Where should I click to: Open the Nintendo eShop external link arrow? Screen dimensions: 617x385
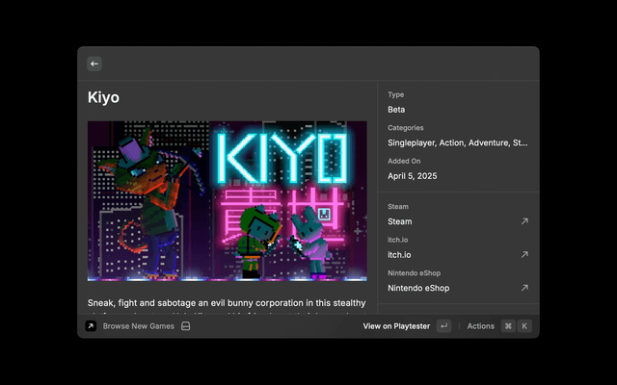click(x=524, y=288)
